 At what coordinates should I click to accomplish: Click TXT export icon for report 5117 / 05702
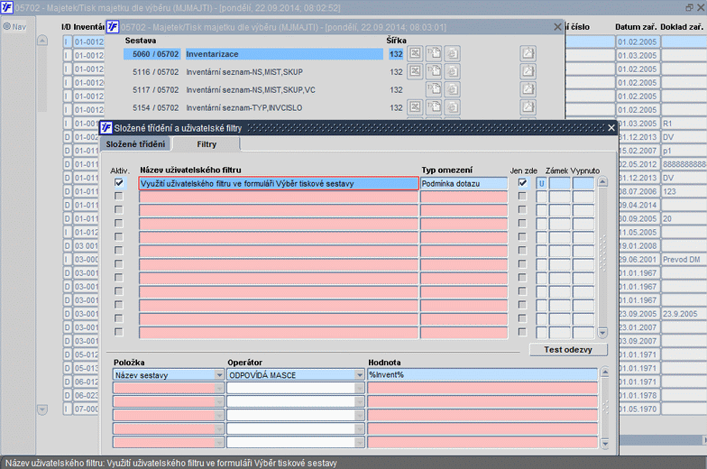(x=434, y=89)
